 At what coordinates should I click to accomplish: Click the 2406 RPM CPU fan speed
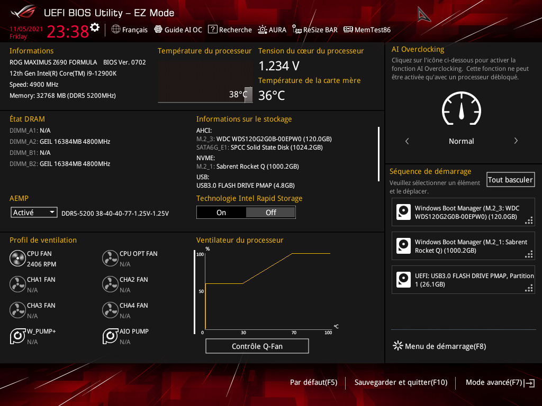[x=41, y=264]
